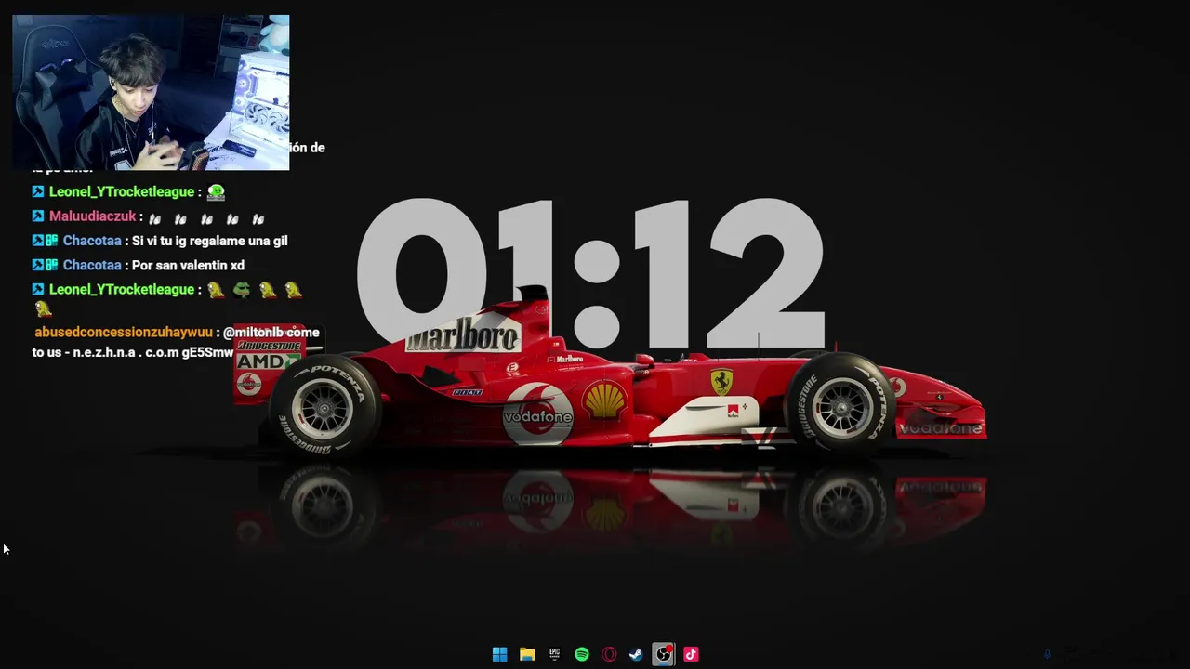The height and width of the screenshot is (669, 1190).
Task: Open Spotify from the taskbar
Action: point(582,654)
